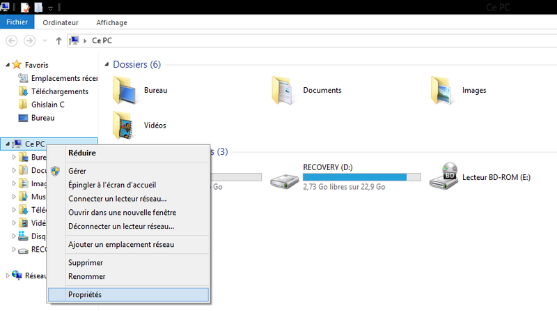Viewport: 557px width, 311px height.
Task: Click the RECOVERY (D:) usage bar
Action: click(x=361, y=177)
